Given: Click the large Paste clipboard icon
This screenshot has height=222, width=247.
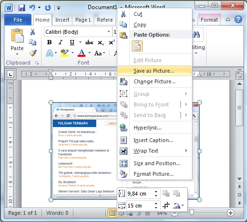Looking at the screenshot, I should [17, 35].
